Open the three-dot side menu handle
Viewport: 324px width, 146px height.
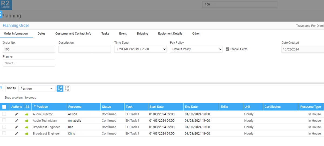click(x=1, y=14)
